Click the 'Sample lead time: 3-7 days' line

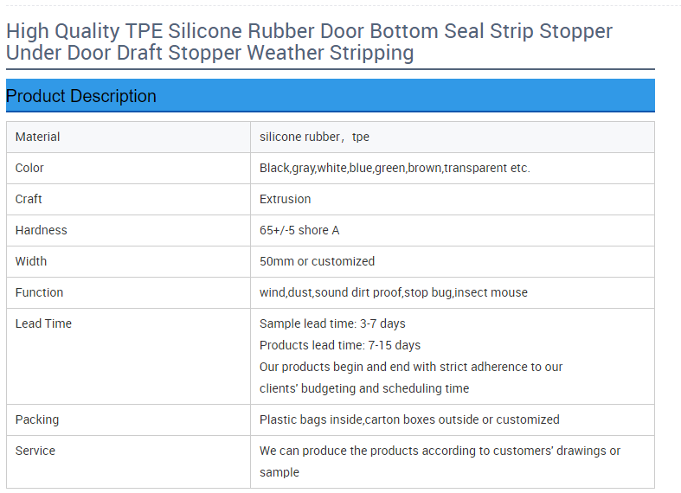click(x=332, y=323)
